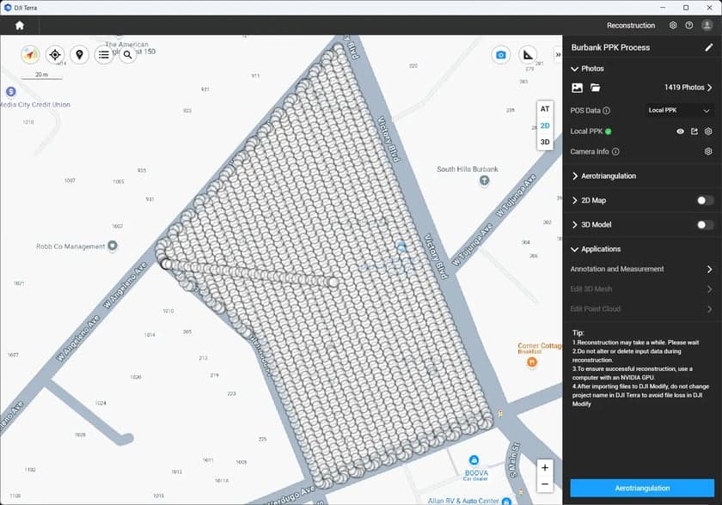The width and height of the screenshot is (722, 505).
Task: Open the photo albums icon under Photos
Action: coord(577,88)
